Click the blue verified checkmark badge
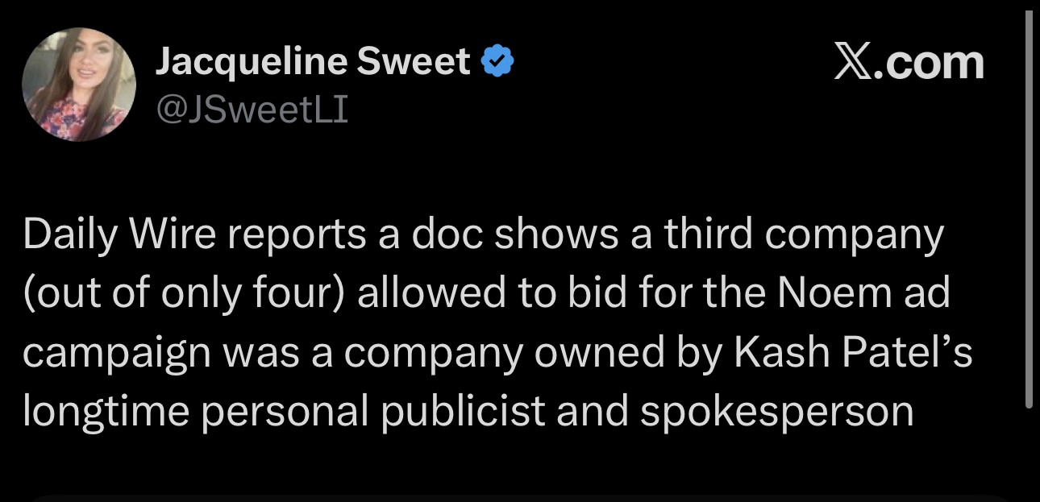Screen dimensions: 1040x502 (497, 62)
